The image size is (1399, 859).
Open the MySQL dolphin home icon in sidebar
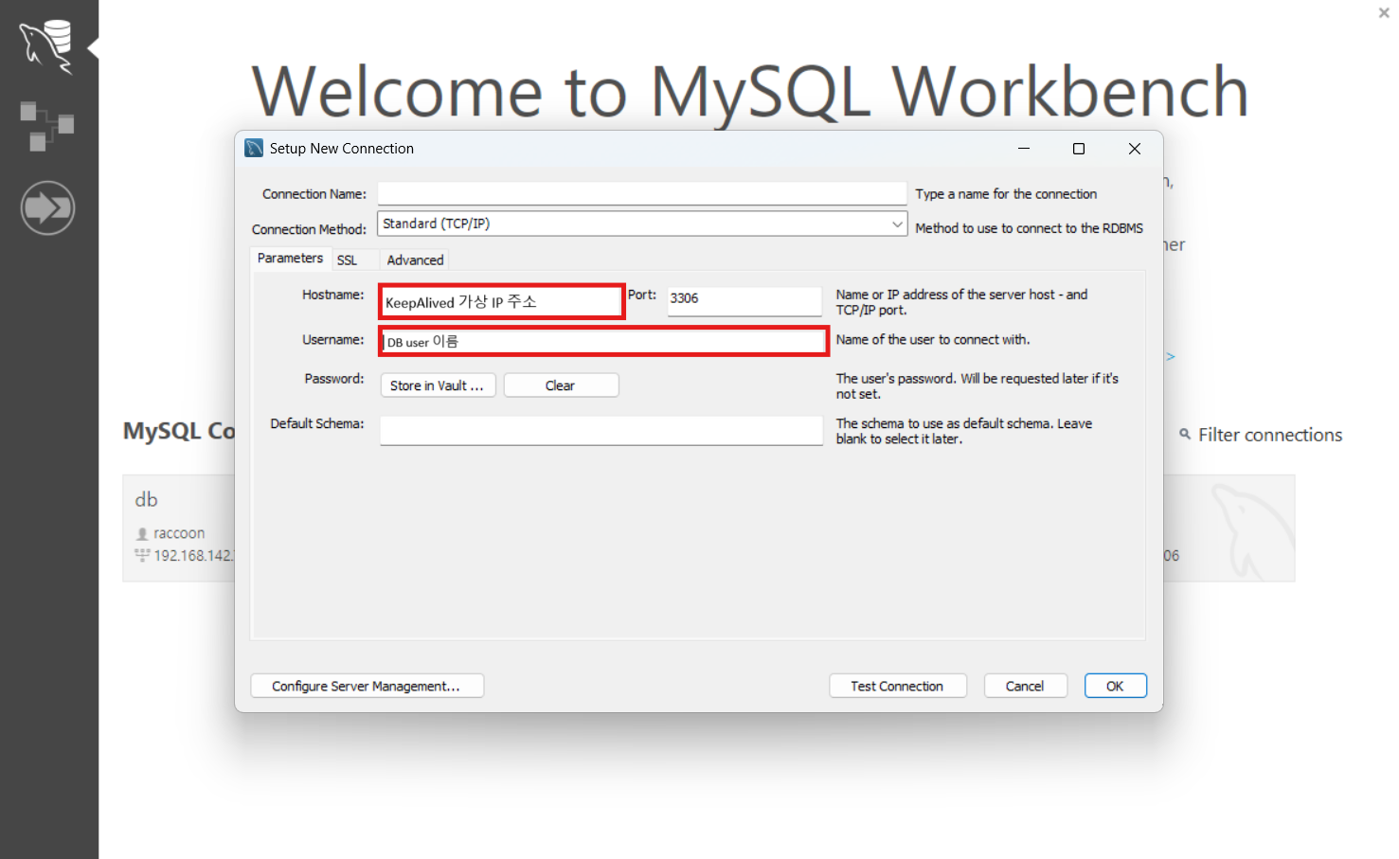pos(46,45)
